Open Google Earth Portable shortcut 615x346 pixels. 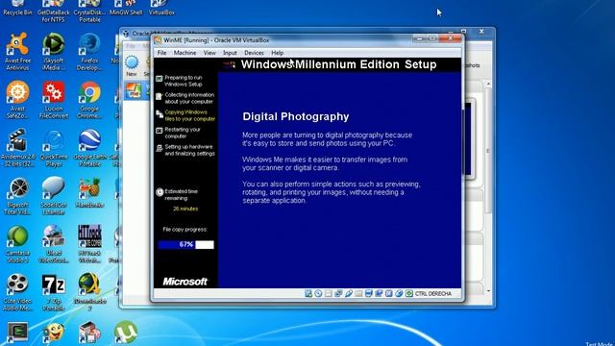pos(89,148)
